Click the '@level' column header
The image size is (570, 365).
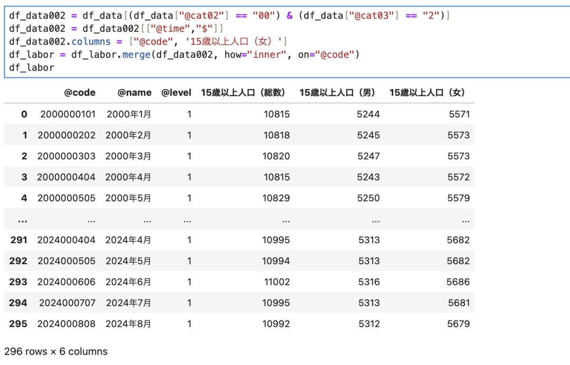176,93
